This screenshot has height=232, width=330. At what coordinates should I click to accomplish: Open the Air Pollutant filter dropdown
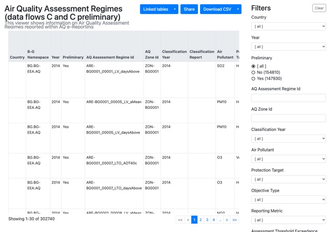[289, 159]
